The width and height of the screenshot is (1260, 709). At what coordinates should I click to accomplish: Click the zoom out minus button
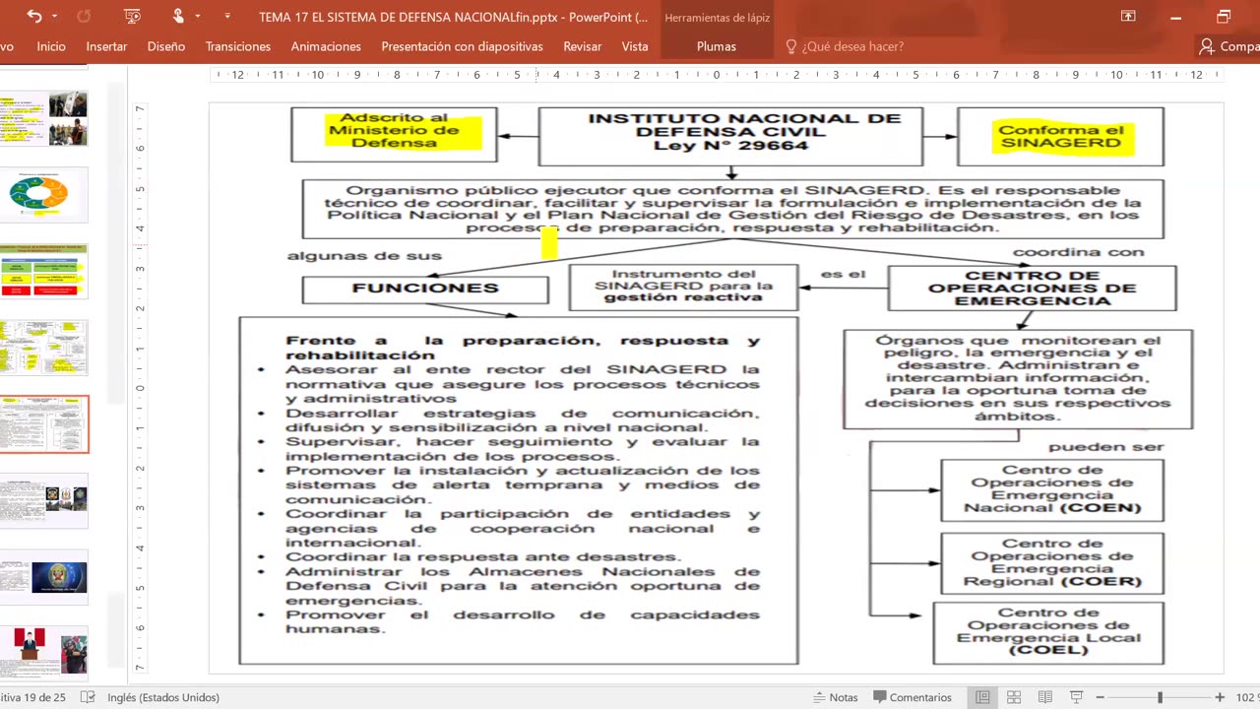pos(1100,697)
